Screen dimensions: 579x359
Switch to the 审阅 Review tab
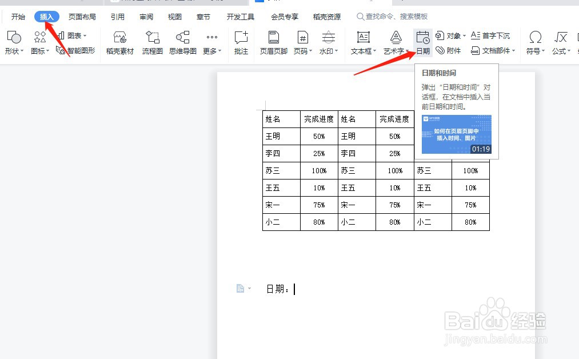coord(146,17)
